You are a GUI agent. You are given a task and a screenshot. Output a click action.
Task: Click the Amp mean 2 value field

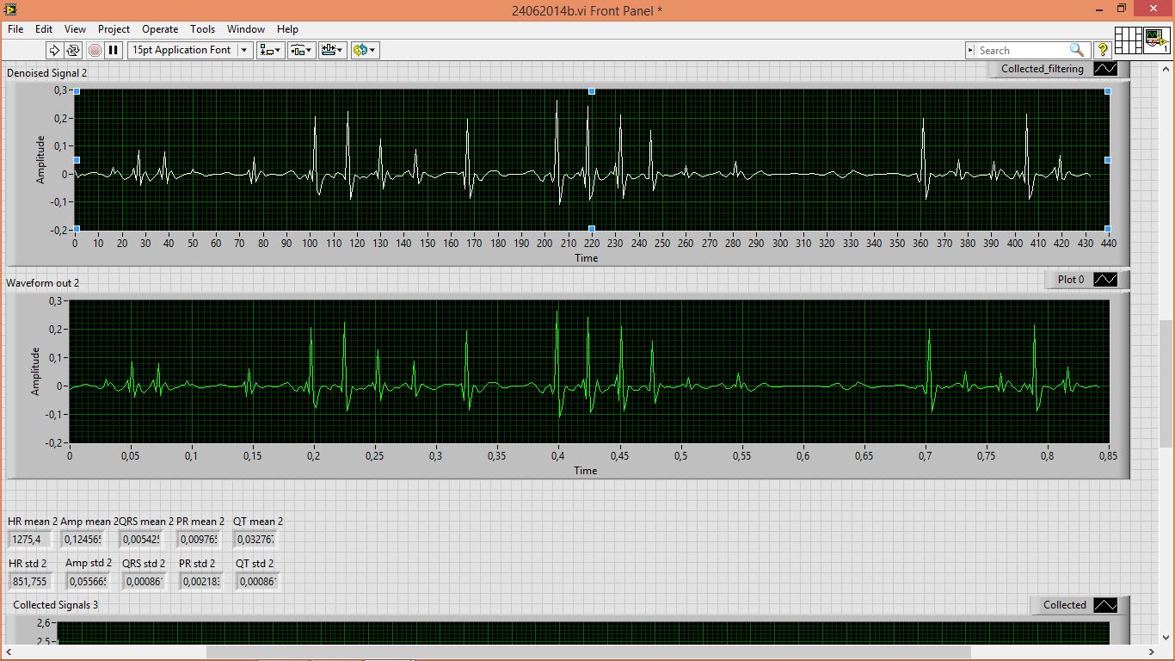[x=84, y=540]
